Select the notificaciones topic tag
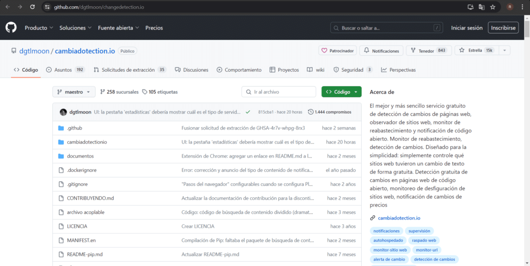The height and width of the screenshot is (266, 530). click(x=386, y=231)
